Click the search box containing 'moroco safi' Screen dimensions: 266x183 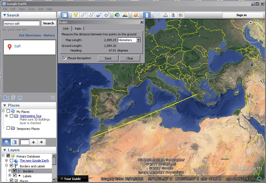click(21, 23)
